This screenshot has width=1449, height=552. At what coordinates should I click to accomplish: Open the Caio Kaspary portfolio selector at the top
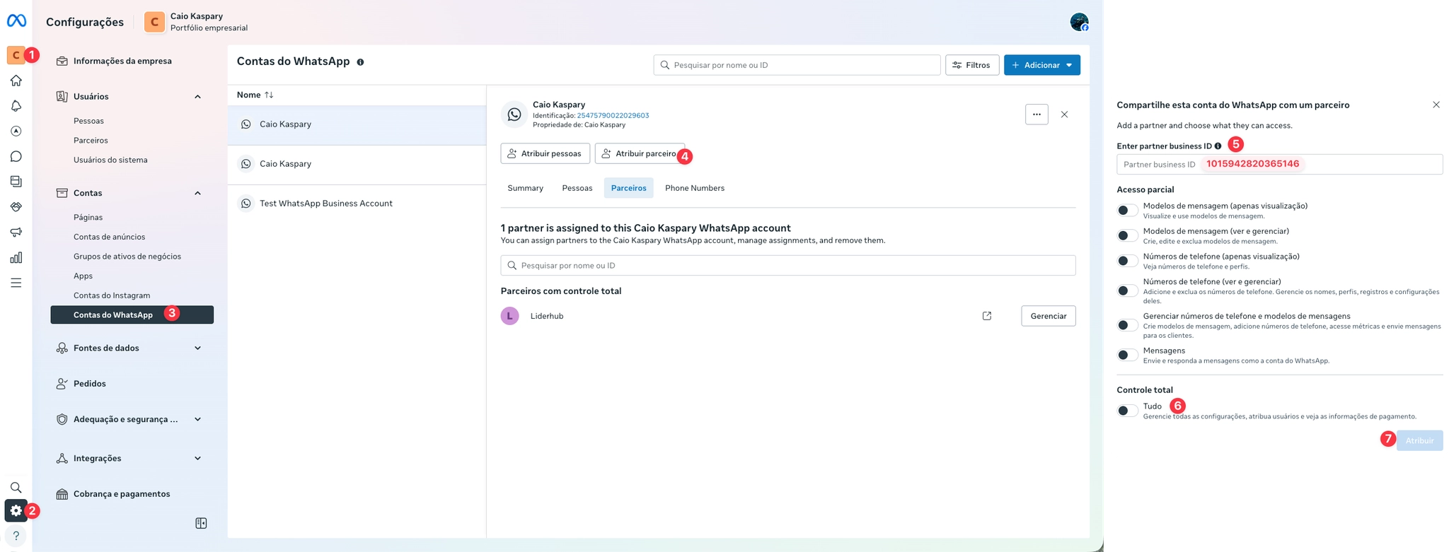pyautogui.click(x=196, y=22)
